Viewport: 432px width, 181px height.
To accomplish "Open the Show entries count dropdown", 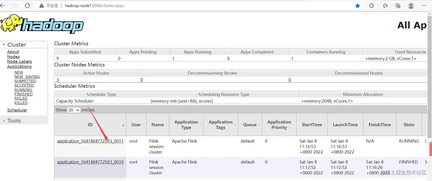I will tap(74, 110).
